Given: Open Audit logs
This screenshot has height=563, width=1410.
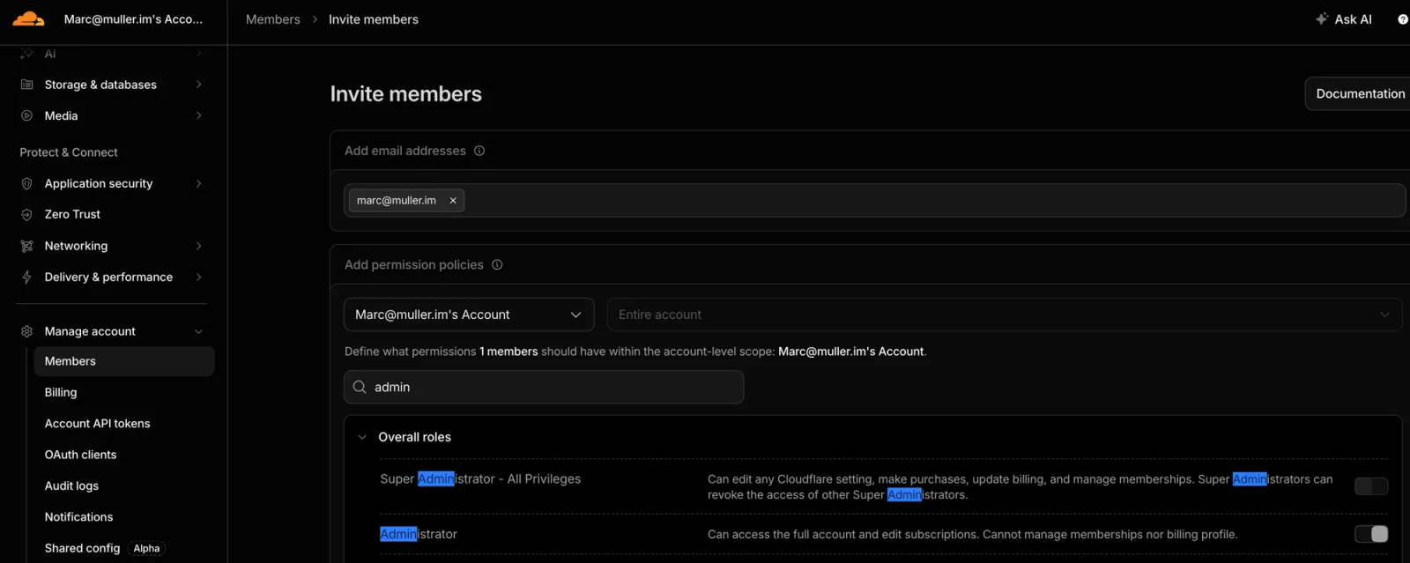Looking at the screenshot, I should tap(71, 485).
